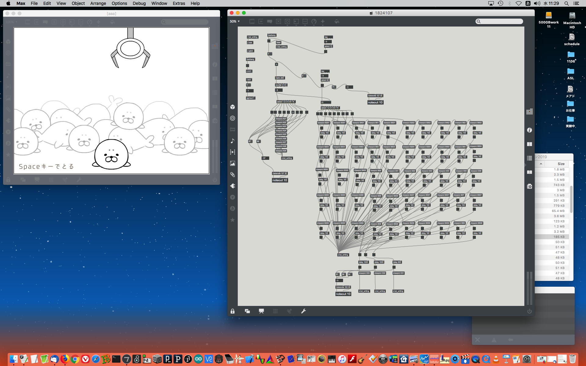Open the Inspector info icon

tap(530, 130)
